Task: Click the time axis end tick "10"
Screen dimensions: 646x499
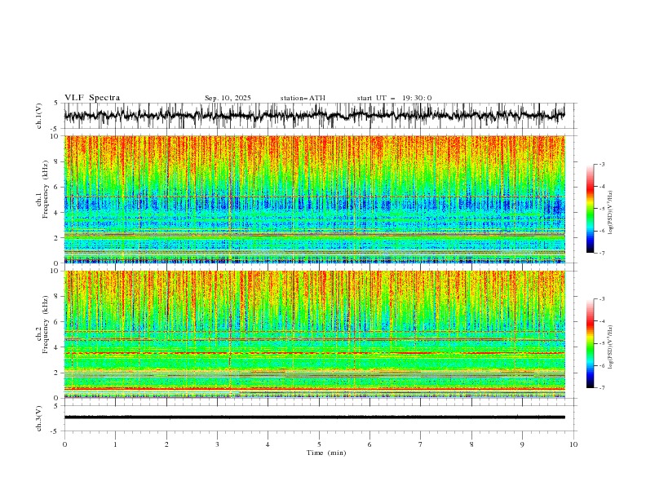Action: (573, 444)
